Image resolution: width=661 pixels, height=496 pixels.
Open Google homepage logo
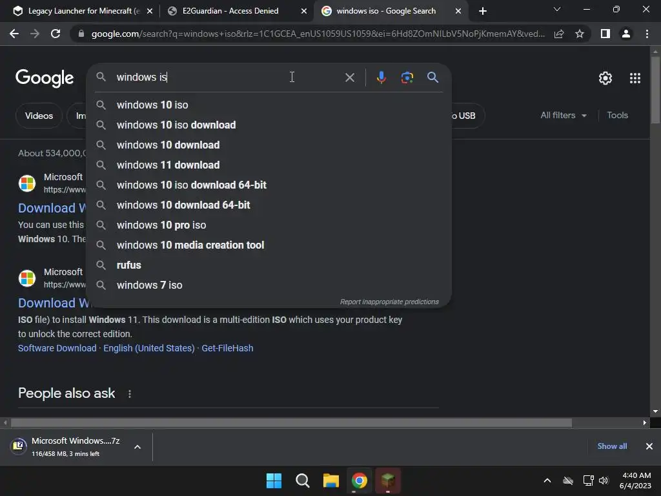45,78
